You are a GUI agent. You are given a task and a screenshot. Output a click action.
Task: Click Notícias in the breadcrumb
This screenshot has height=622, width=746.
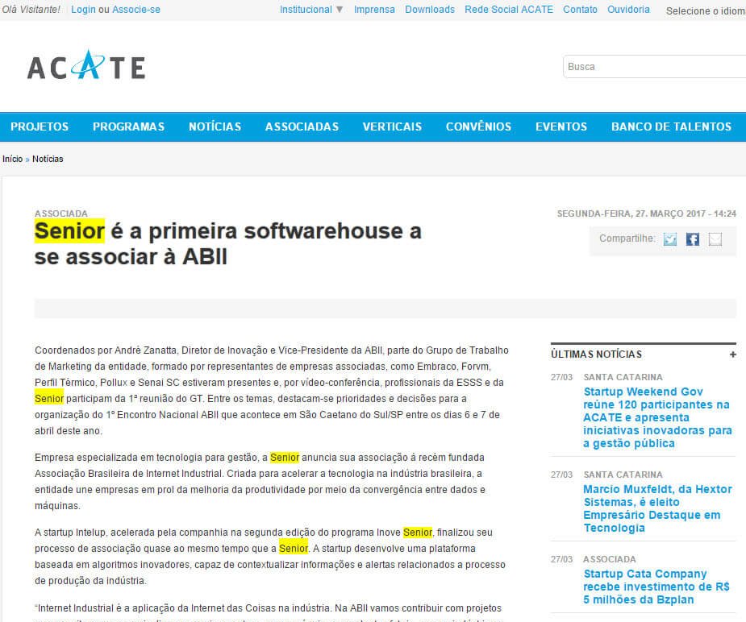tap(48, 160)
